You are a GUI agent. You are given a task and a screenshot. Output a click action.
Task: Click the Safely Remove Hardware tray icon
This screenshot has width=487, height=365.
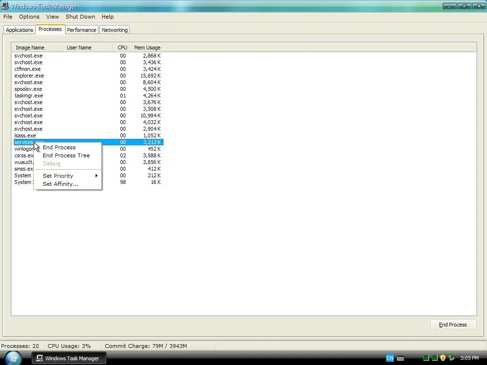click(x=451, y=358)
